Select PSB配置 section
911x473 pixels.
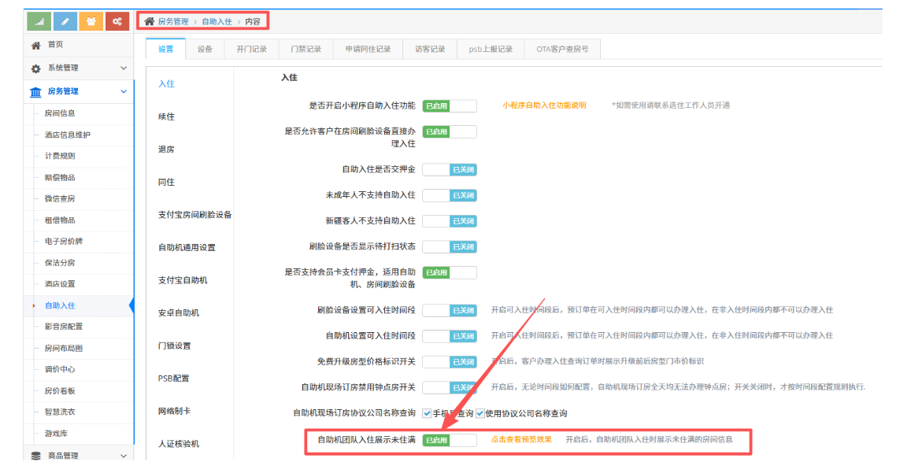point(174,379)
